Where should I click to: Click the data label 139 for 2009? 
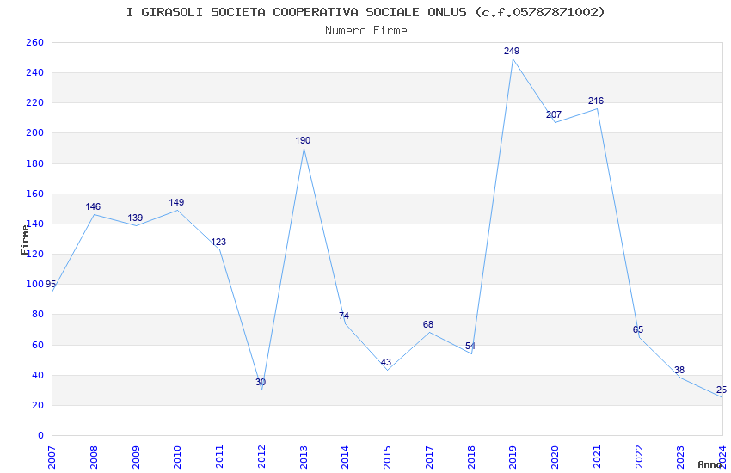pyautogui.click(x=135, y=218)
